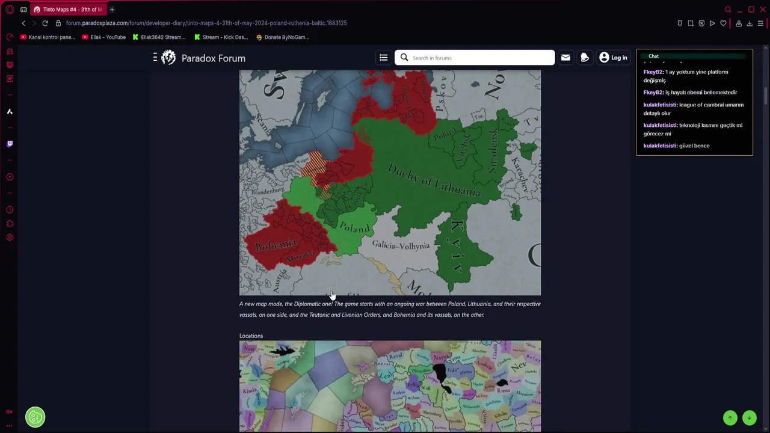Open a new tab with plus button
The width and height of the screenshot is (770, 433).
[x=112, y=10]
